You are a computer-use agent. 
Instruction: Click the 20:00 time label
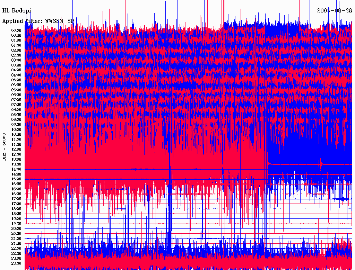(x=16, y=229)
